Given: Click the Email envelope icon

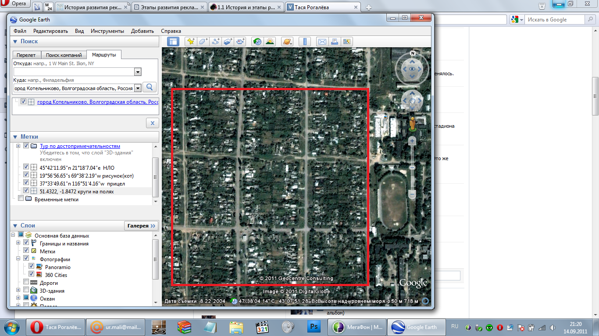Looking at the screenshot, I should tap(322, 42).
